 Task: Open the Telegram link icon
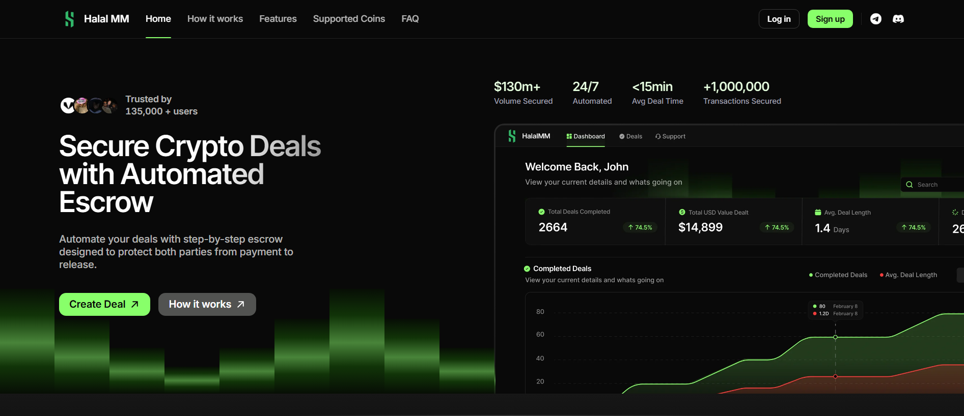[876, 19]
